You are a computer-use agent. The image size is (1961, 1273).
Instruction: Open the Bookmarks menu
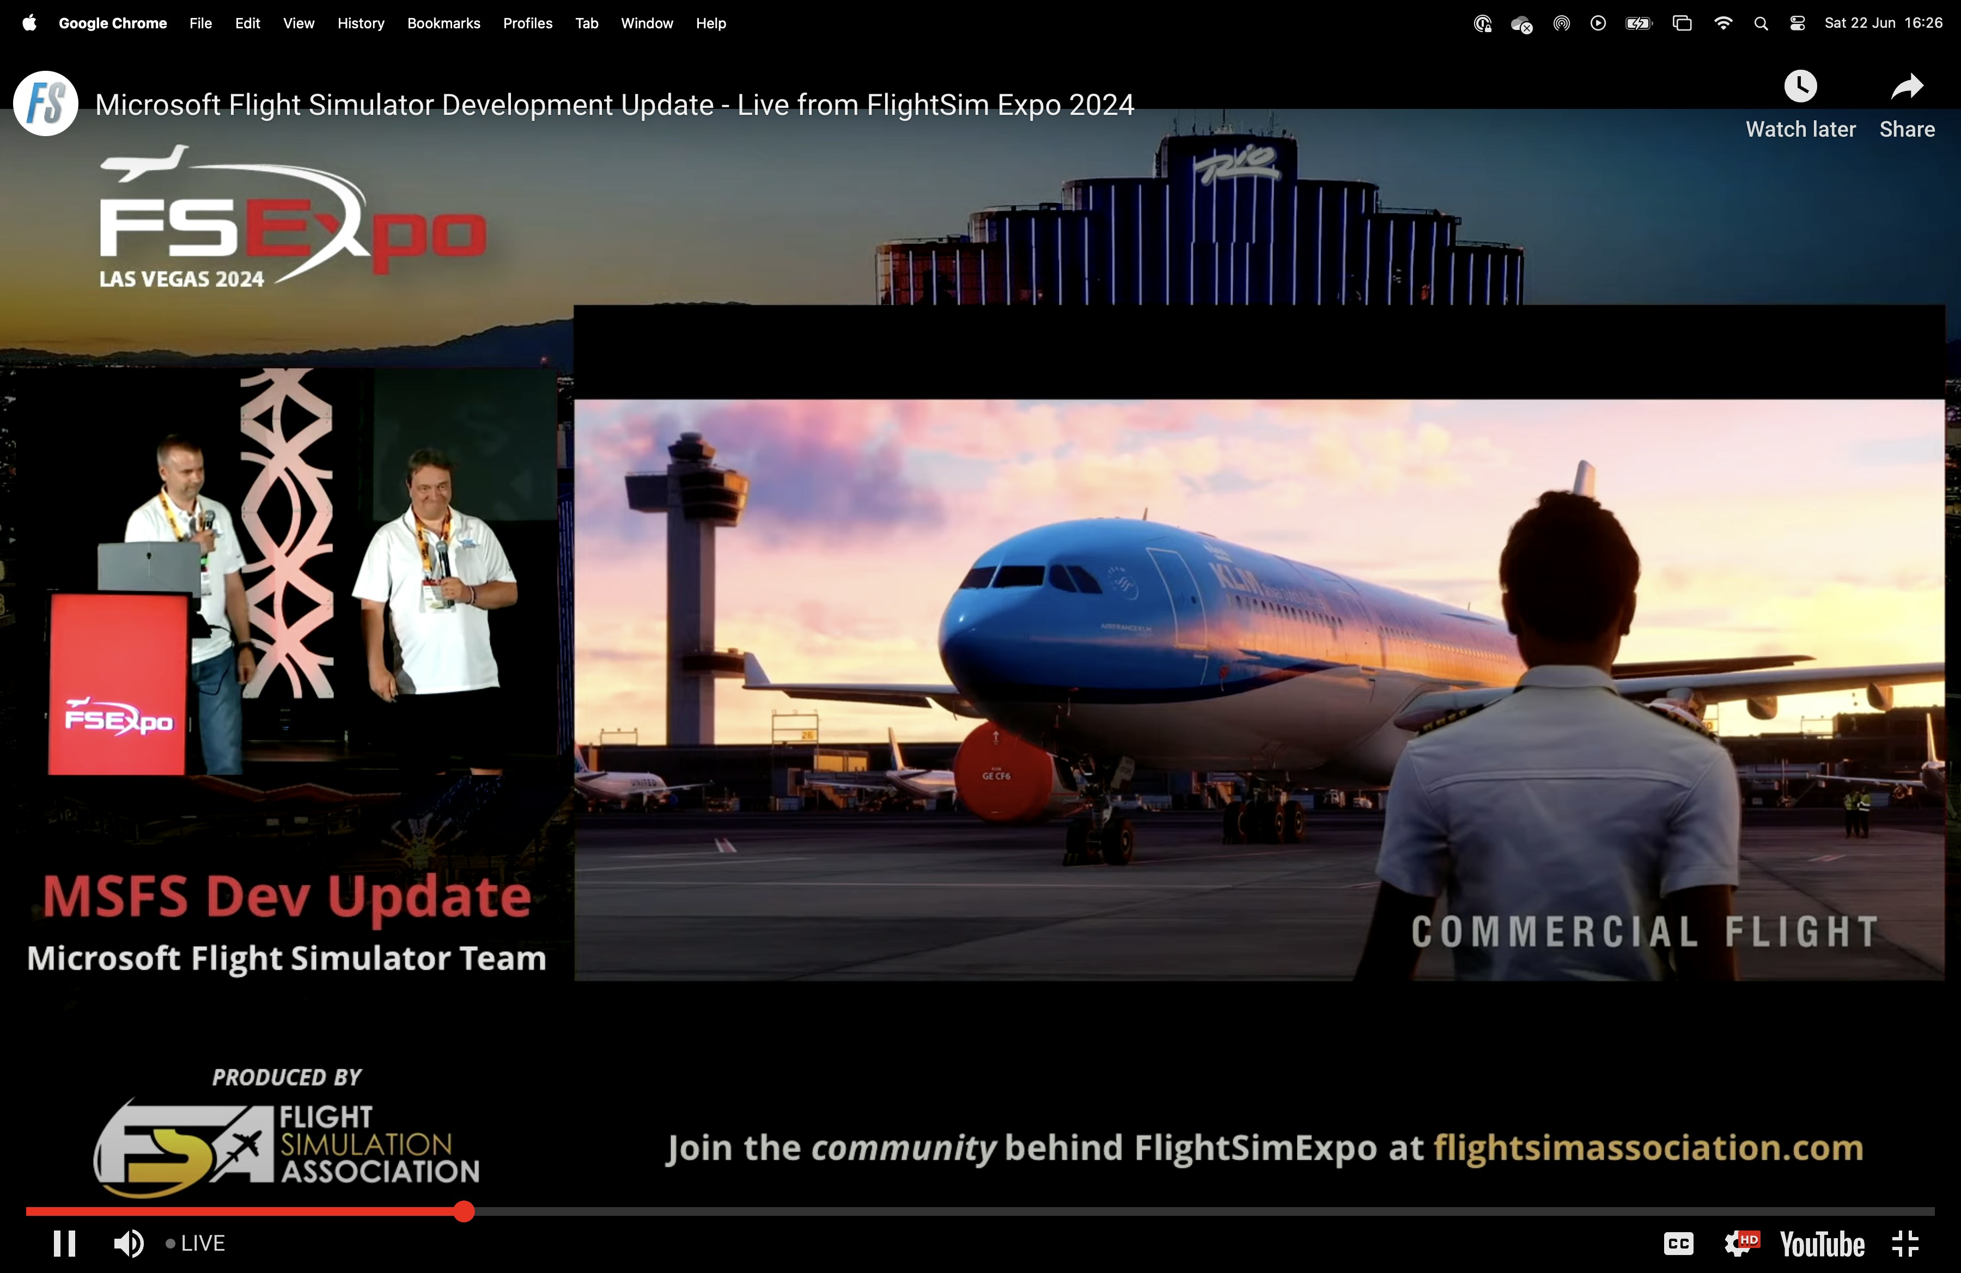click(443, 23)
